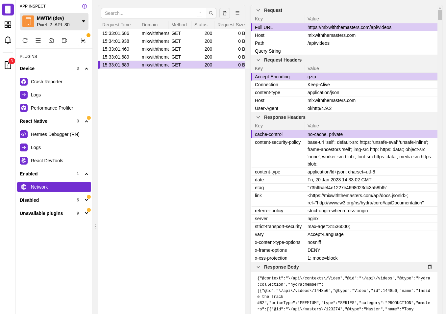Click the Performance Profiler plugin icon
The width and height of the screenshot is (446, 314).
(24, 108)
